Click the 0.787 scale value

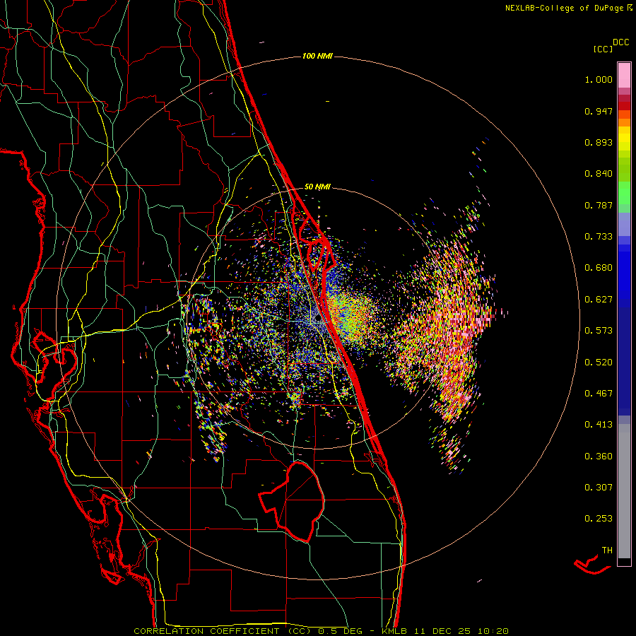pyautogui.click(x=599, y=205)
